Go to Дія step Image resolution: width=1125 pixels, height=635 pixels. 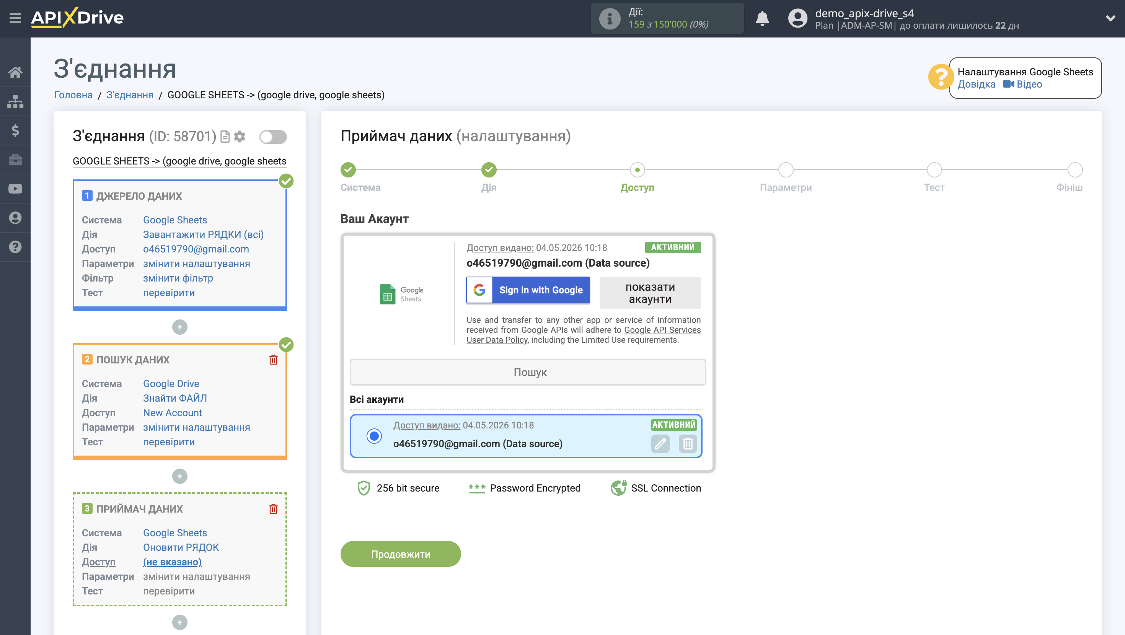pyautogui.click(x=489, y=169)
